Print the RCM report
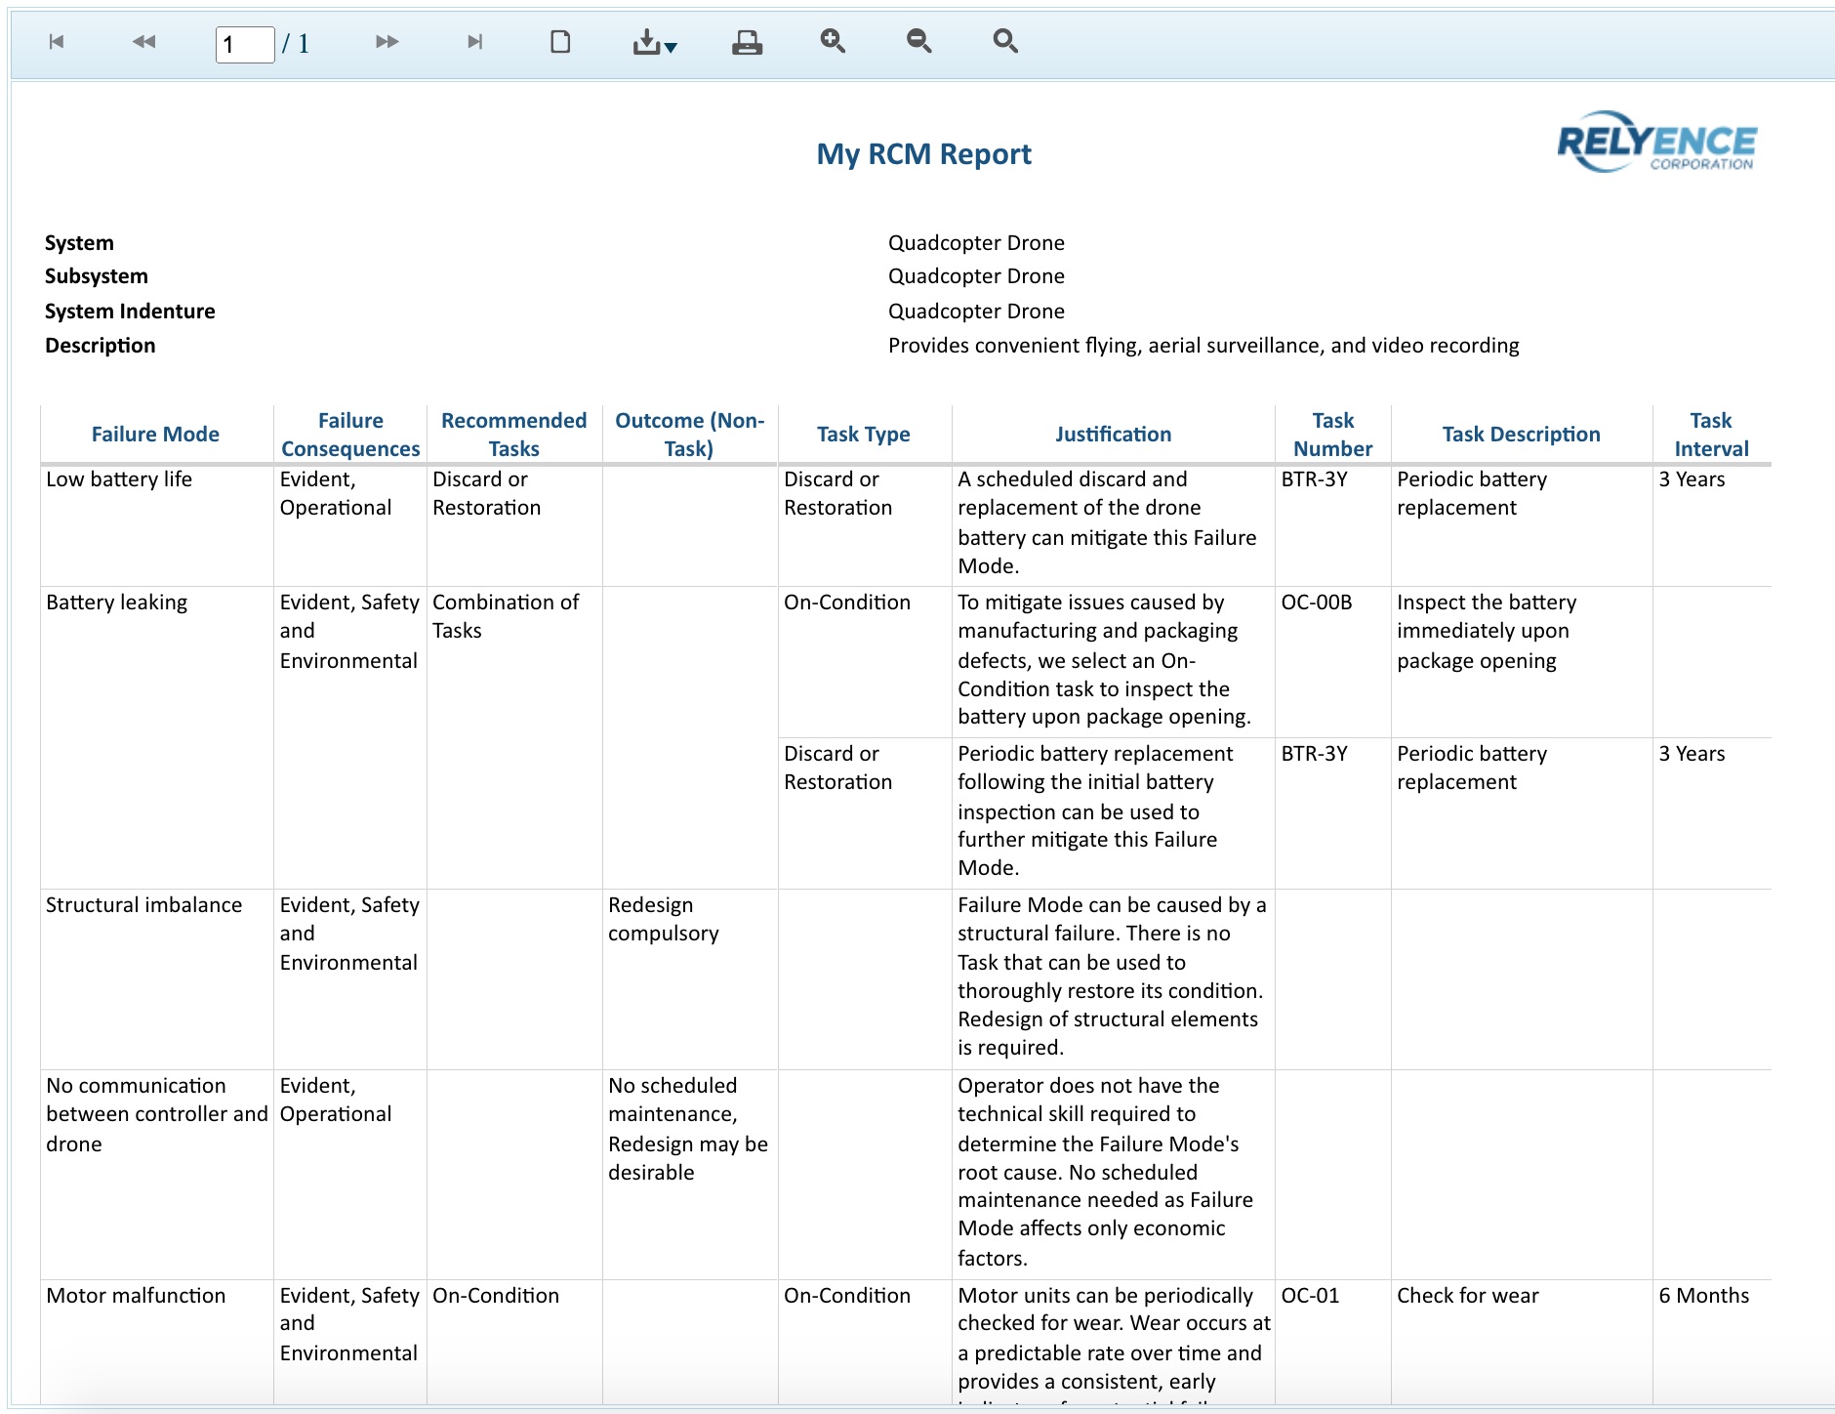This screenshot has height=1414, width=1835. 746,42
